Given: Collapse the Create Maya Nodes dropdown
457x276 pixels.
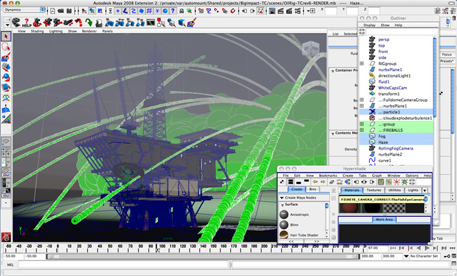Looking at the screenshot, I should (x=282, y=198).
